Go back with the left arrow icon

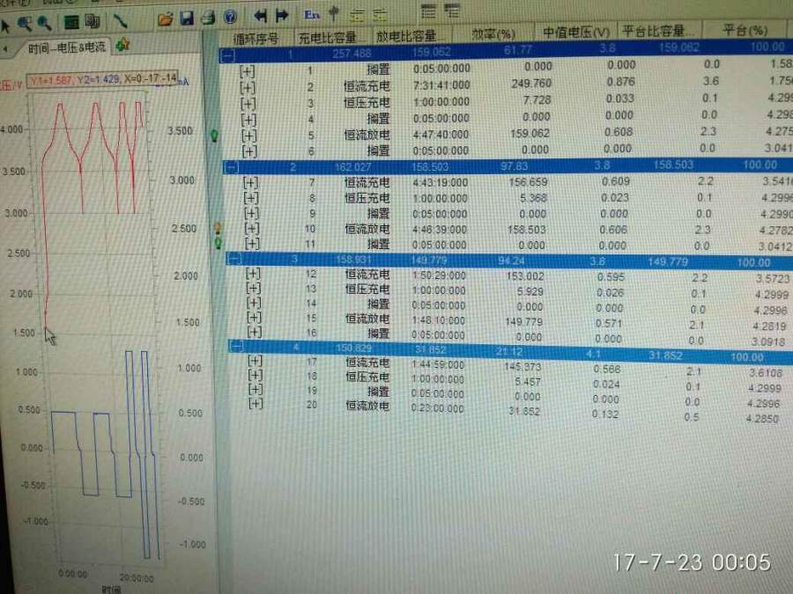point(260,16)
